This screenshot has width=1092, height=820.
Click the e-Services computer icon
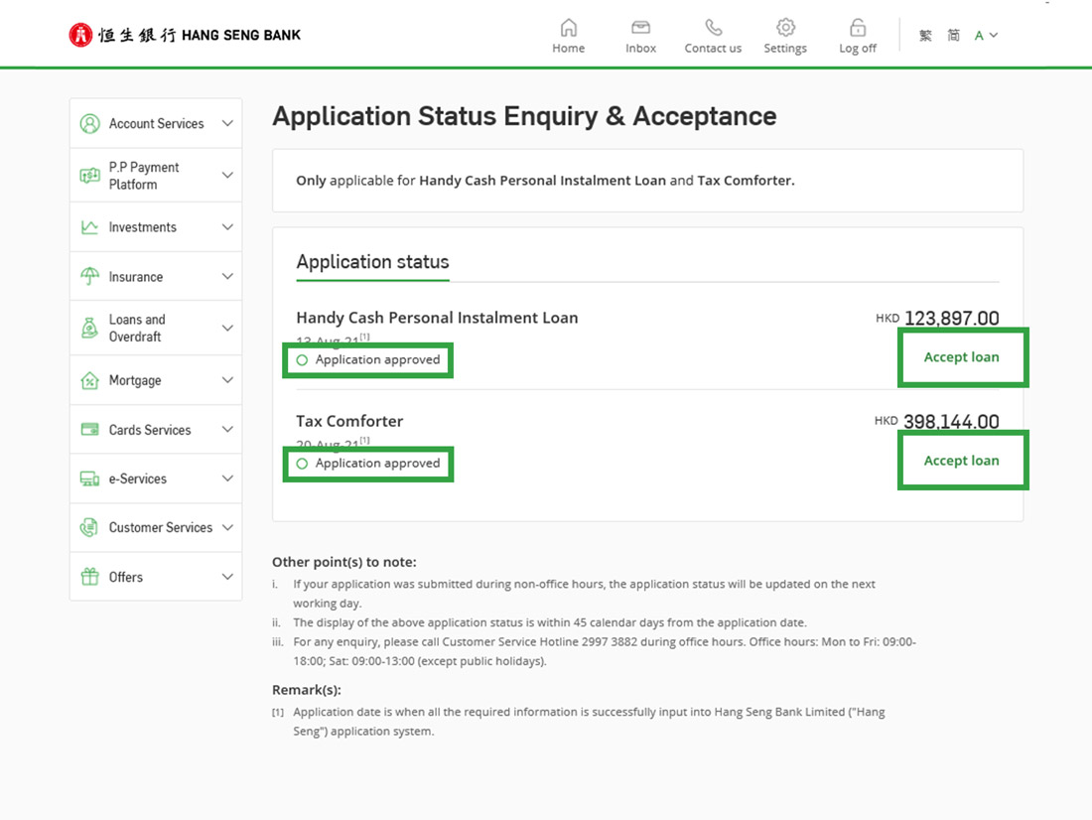(89, 478)
